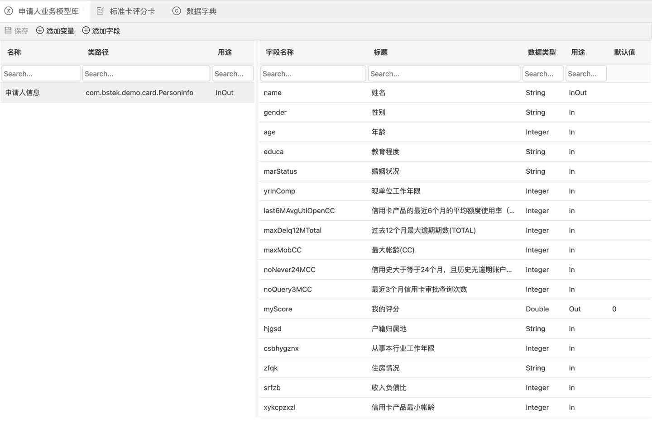
Task: Click the 标题 column search input
Action: (444, 74)
